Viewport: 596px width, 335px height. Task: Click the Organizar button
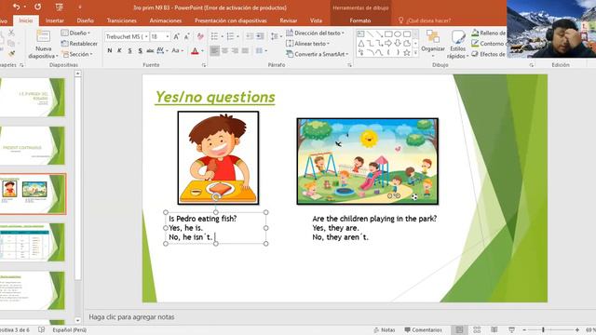432,44
